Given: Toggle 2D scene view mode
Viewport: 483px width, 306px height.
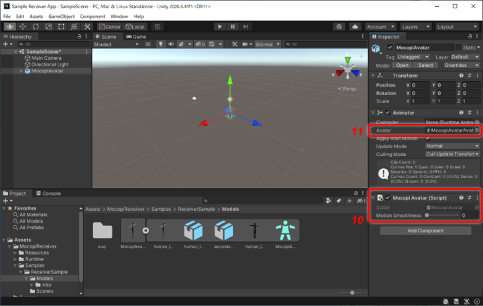Looking at the screenshot, I should 148,44.
